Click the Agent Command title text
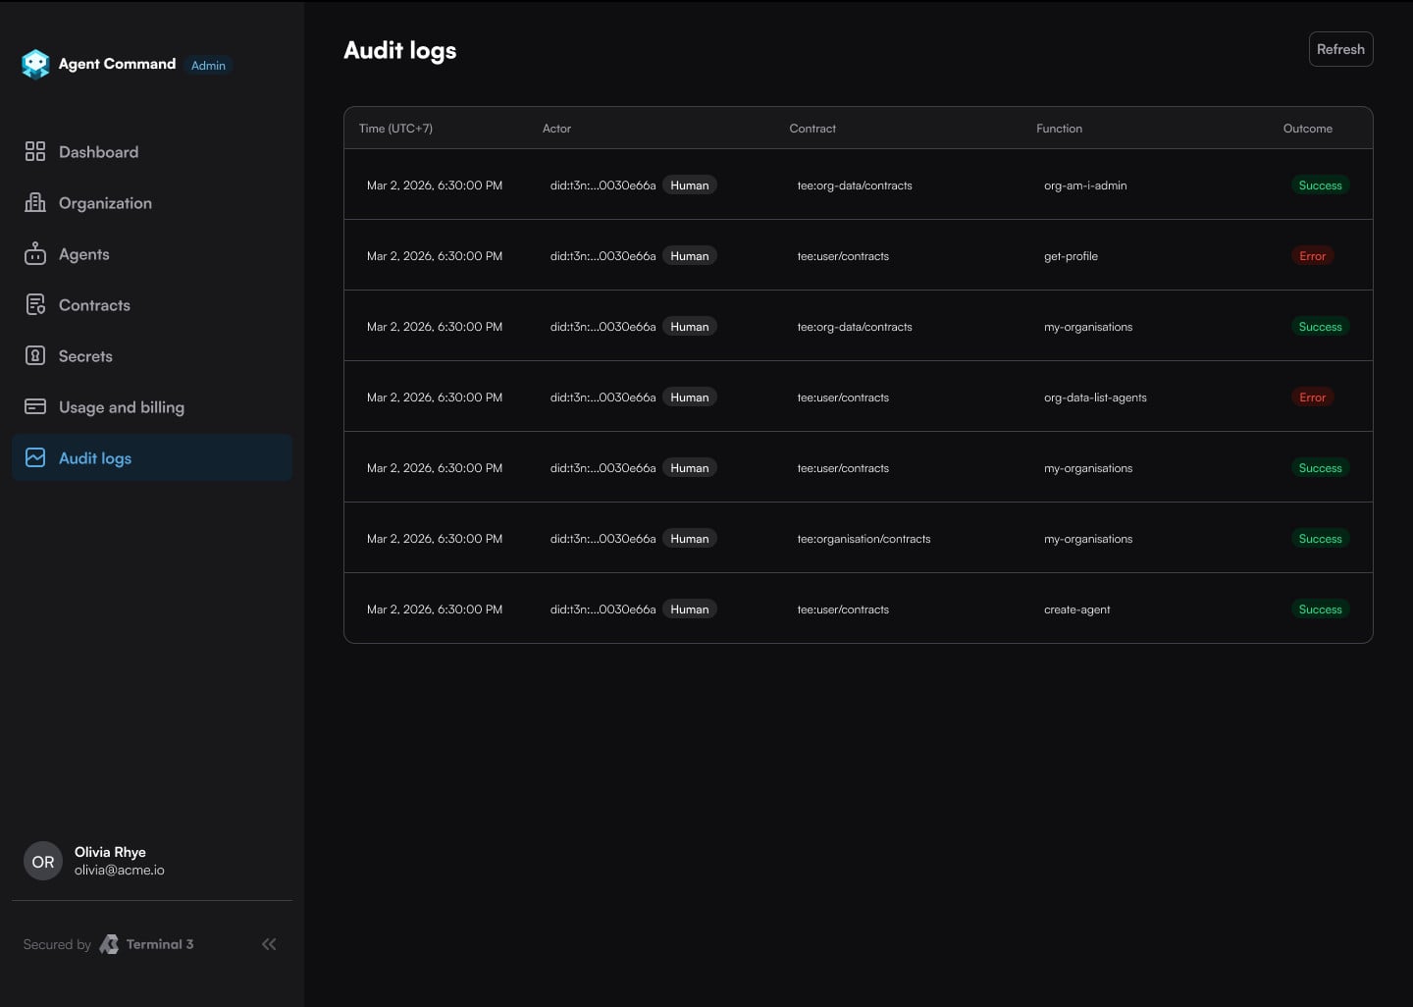Screen dimensions: 1413x1007 (117, 64)
